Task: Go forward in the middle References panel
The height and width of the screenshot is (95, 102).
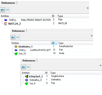Action: pyautogui.click(x=18, y=37)
